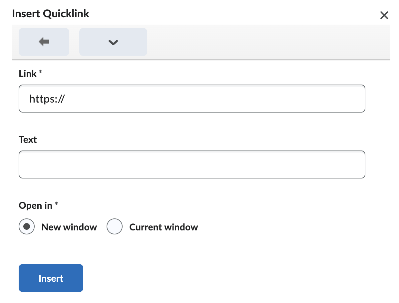Click the back arrow icon
Image resolution: width=399 pixels, height=303 pixels.
(44, 42)
